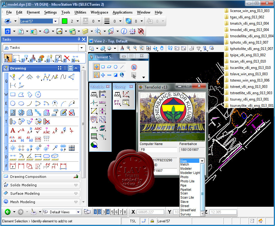Image resolution: width=275 pixels, height=226 pixels.
Task: Open the Element menu
Action: tap(33, 12)
